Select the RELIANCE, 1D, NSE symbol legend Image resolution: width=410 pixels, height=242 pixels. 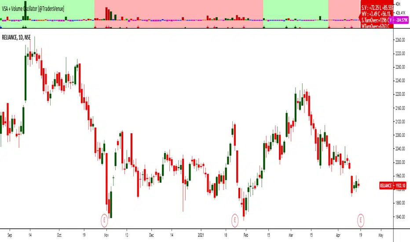[16, 38]
